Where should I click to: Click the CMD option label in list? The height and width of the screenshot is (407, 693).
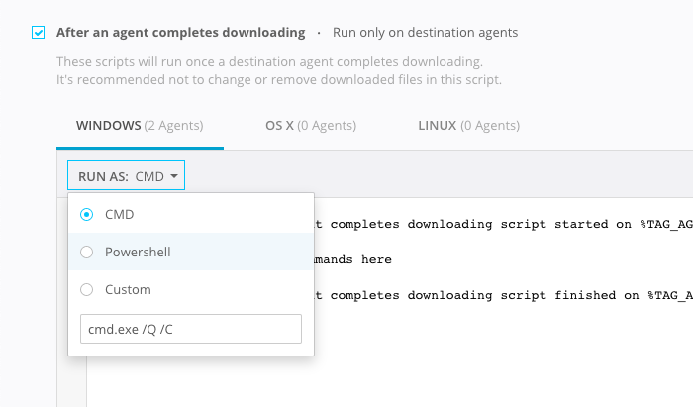click(119, 214)
